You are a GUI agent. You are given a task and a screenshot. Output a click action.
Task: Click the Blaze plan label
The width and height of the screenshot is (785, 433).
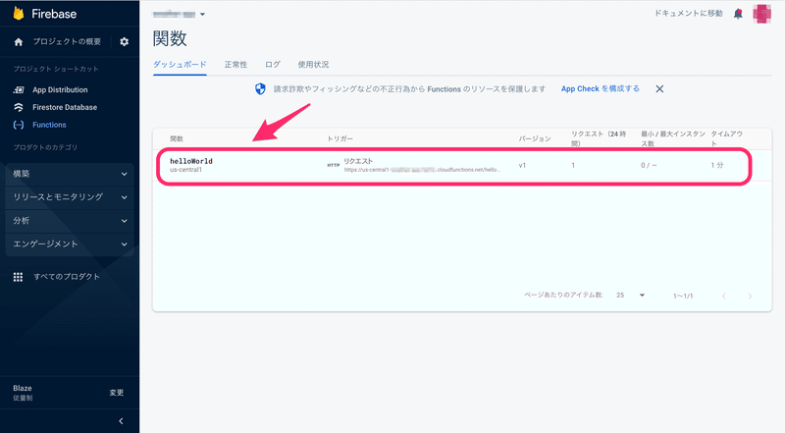point(23,389)
